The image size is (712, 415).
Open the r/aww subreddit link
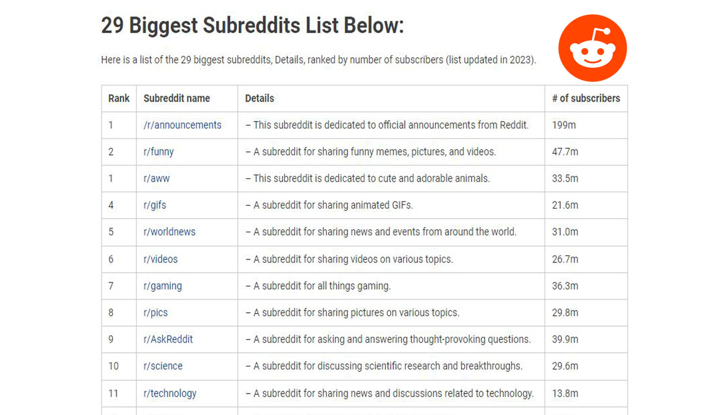[154, 178]
